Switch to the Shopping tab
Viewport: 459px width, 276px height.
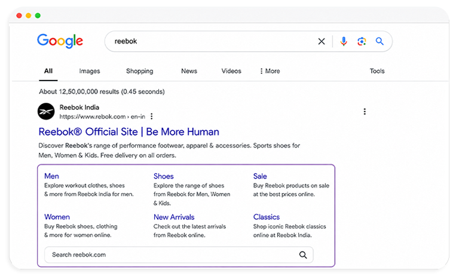pos(140,71)
